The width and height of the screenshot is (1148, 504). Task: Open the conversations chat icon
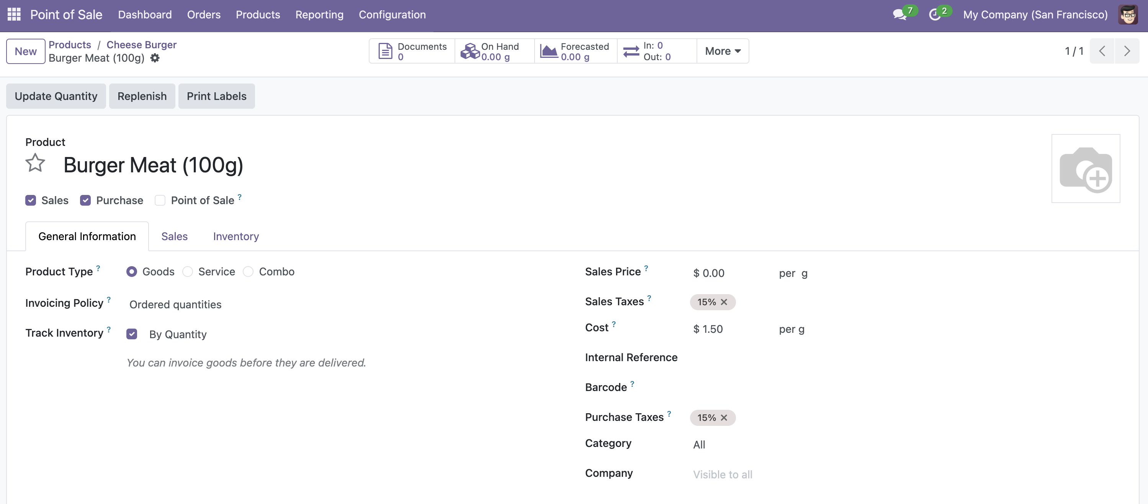(900, 15)
